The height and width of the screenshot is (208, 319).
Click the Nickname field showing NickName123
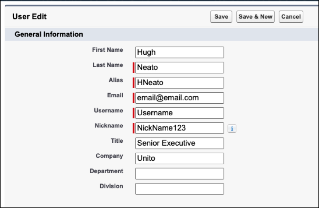[179, 128]
